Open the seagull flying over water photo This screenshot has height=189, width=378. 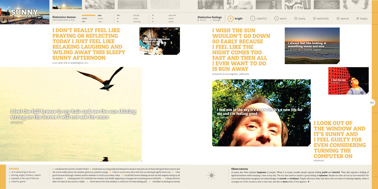[x=71, y=114]
